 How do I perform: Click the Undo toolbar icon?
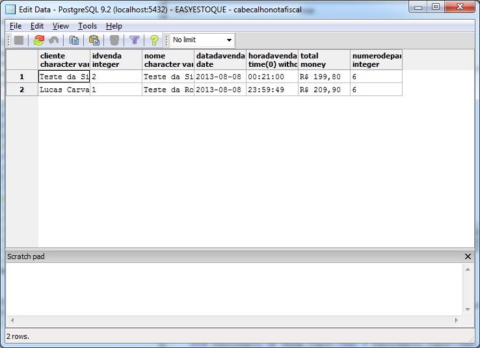pyautogui.click(x=54, y=40)
